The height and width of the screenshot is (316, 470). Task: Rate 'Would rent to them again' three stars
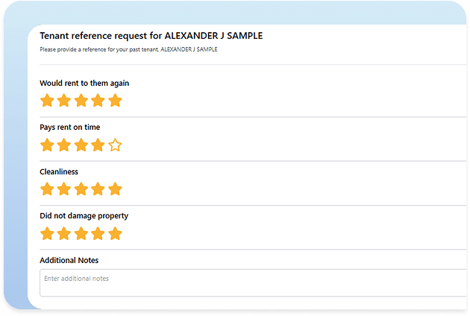(x=81, y=101)
